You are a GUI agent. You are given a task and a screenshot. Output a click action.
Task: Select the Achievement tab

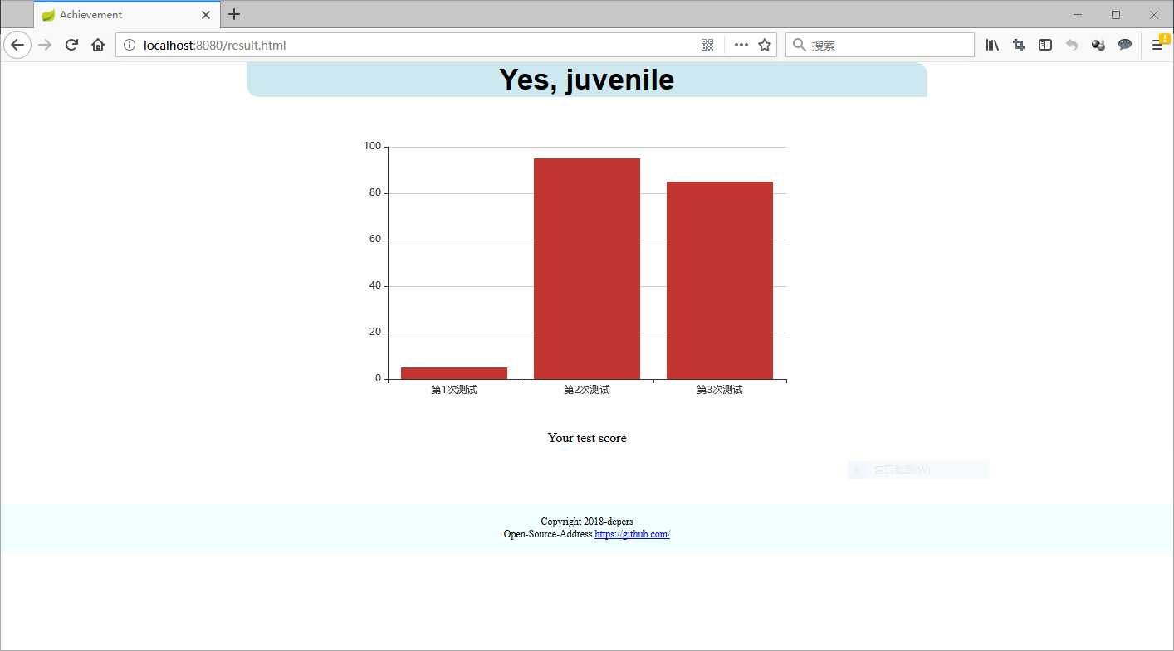click(x=127, y=15)
